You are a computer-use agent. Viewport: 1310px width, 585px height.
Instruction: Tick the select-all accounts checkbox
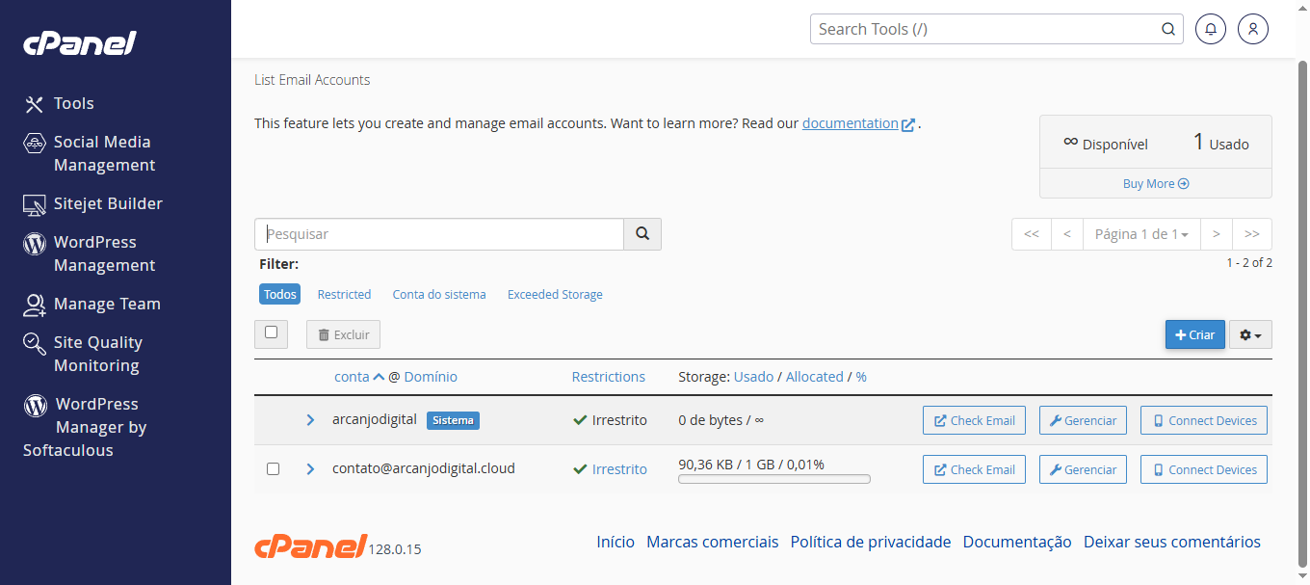272,332
